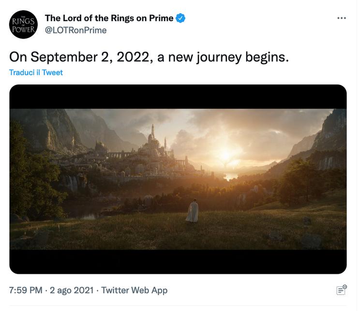Click Traduci il Tweet to translate
This screenshot has height=311, width=358.
point(36,72)
